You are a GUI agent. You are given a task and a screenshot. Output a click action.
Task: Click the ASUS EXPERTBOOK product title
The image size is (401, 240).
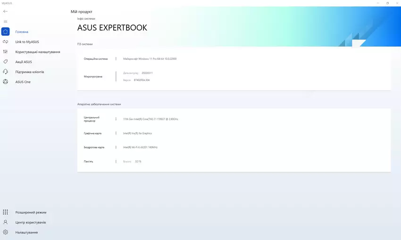tap(112, 28)
